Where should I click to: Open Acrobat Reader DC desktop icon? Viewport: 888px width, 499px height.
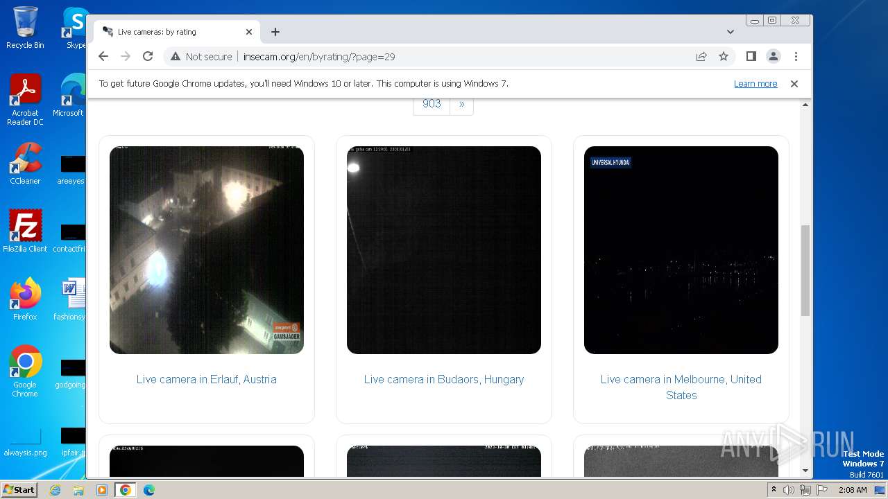tap(25, 100)
